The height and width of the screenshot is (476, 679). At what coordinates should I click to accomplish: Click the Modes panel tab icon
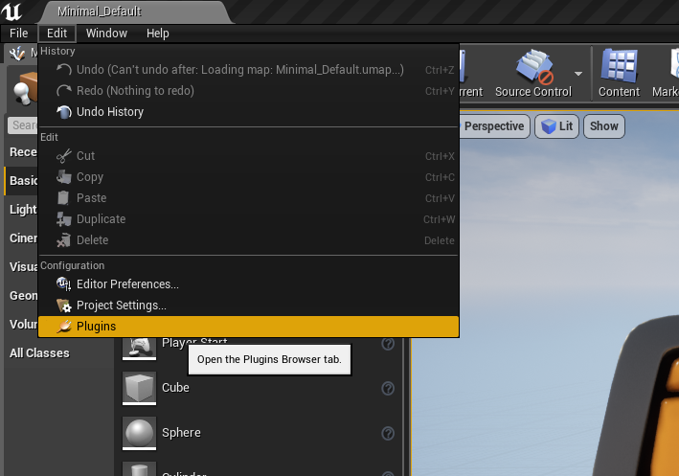pyautogui.click(x=17, y=54)
